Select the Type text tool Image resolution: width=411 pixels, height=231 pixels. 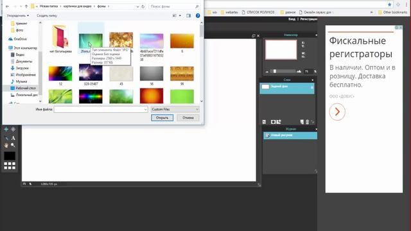coord(13,138)
